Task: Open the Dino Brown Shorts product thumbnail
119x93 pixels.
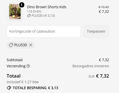Action: pos(15,12)
